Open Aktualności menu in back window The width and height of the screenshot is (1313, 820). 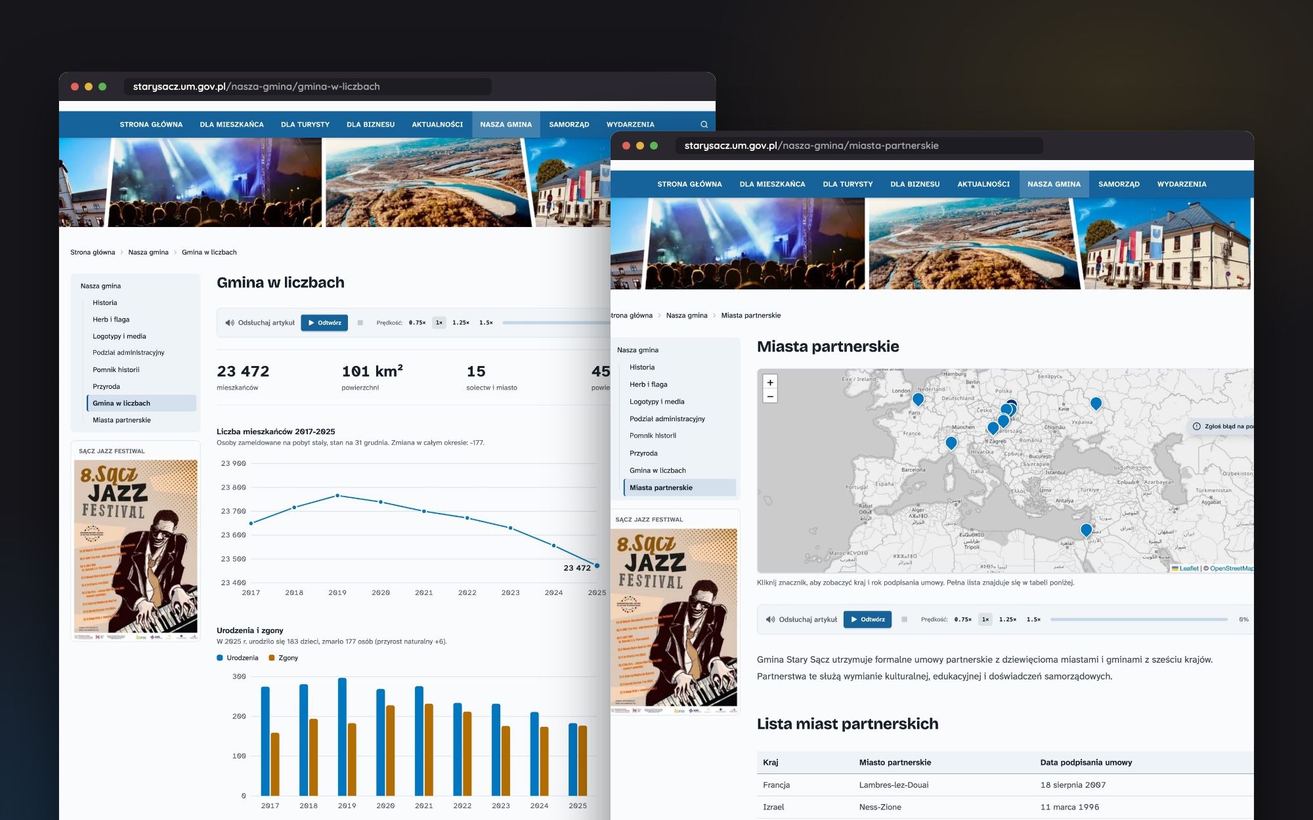437,125
